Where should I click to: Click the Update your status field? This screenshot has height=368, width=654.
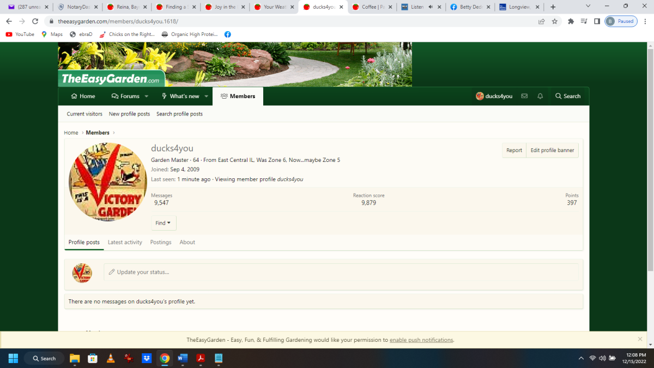(x=341, y=272)
